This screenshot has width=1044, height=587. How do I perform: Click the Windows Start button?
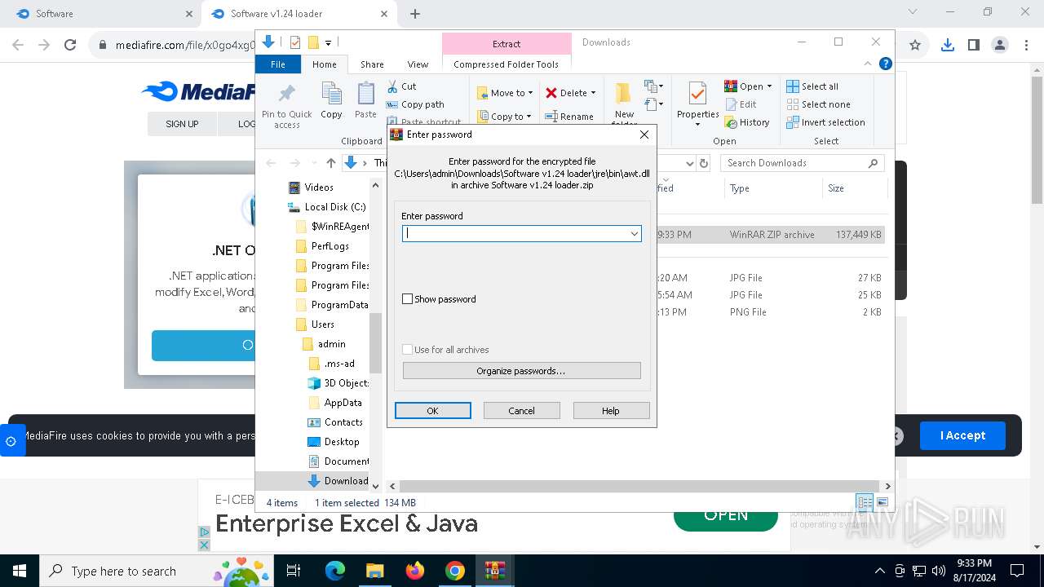(20, 571)
